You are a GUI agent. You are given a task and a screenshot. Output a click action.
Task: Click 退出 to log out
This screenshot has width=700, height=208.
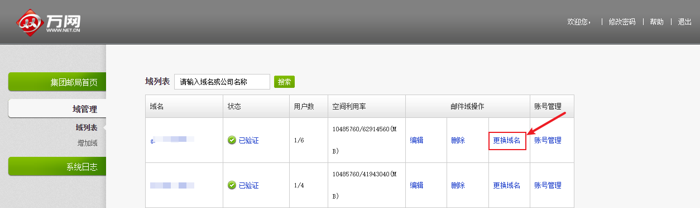(684, 22)
